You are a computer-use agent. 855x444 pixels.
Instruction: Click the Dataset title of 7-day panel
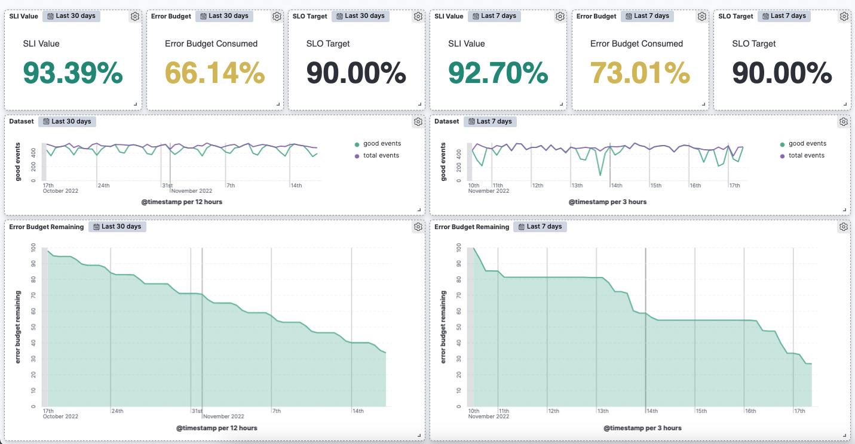pos(447,121)
